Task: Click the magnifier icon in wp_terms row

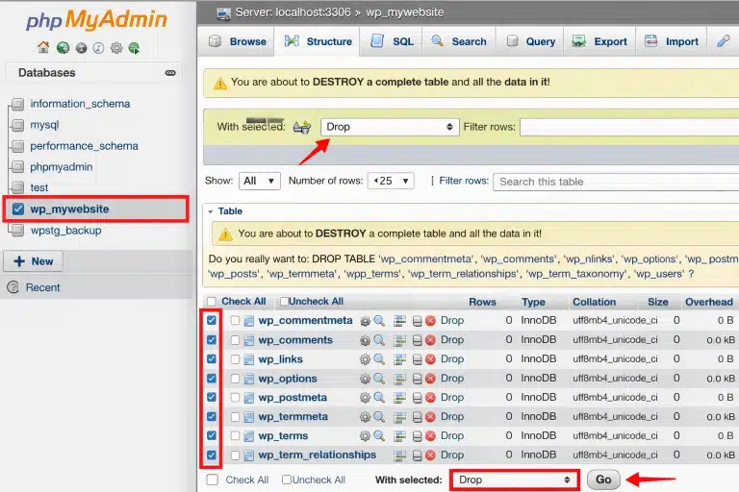Action: (379, 436)
